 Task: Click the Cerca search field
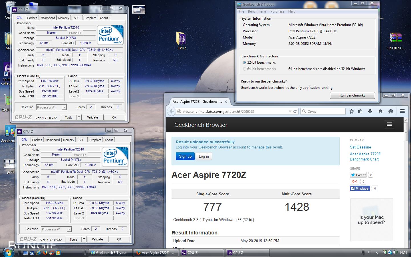323,111
